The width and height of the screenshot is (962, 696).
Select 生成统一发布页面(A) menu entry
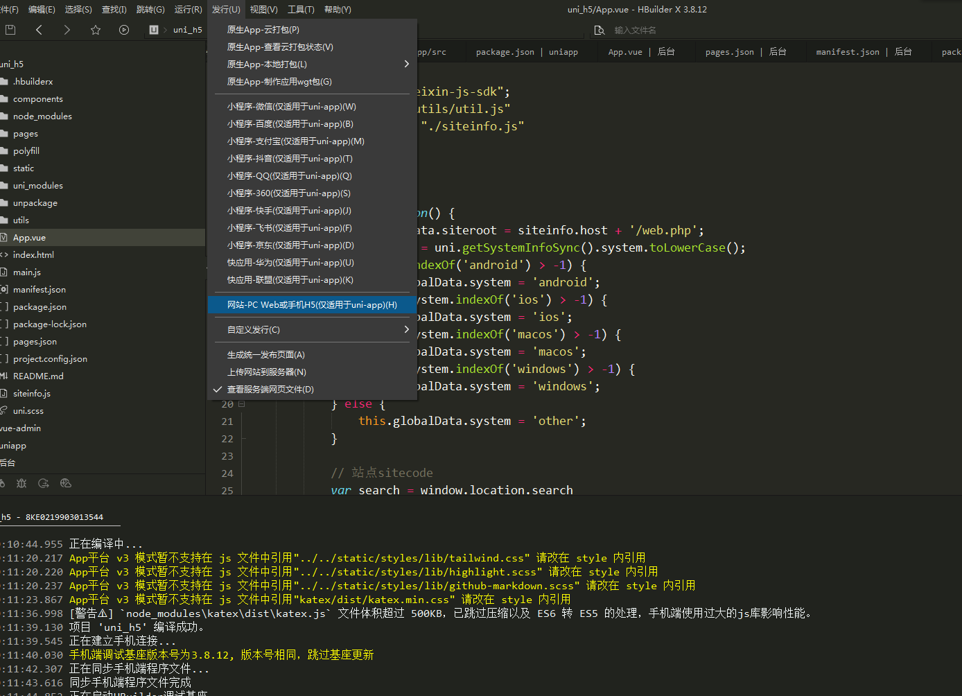click(313, 355)
